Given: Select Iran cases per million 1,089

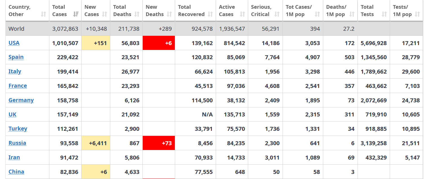Looking at the screenshot, I should click(312, 158).
